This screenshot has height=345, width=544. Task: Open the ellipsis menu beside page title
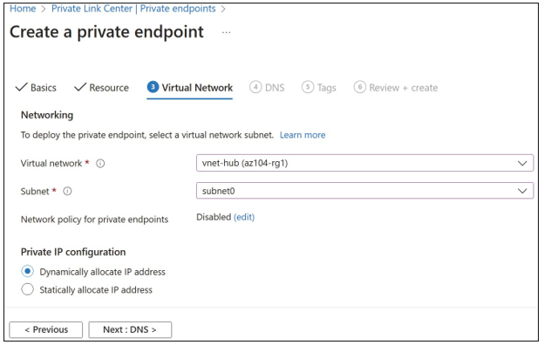click(x=226, y=32)
